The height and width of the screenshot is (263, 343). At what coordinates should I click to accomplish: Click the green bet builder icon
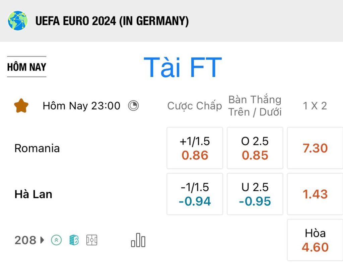coord(74,240)
